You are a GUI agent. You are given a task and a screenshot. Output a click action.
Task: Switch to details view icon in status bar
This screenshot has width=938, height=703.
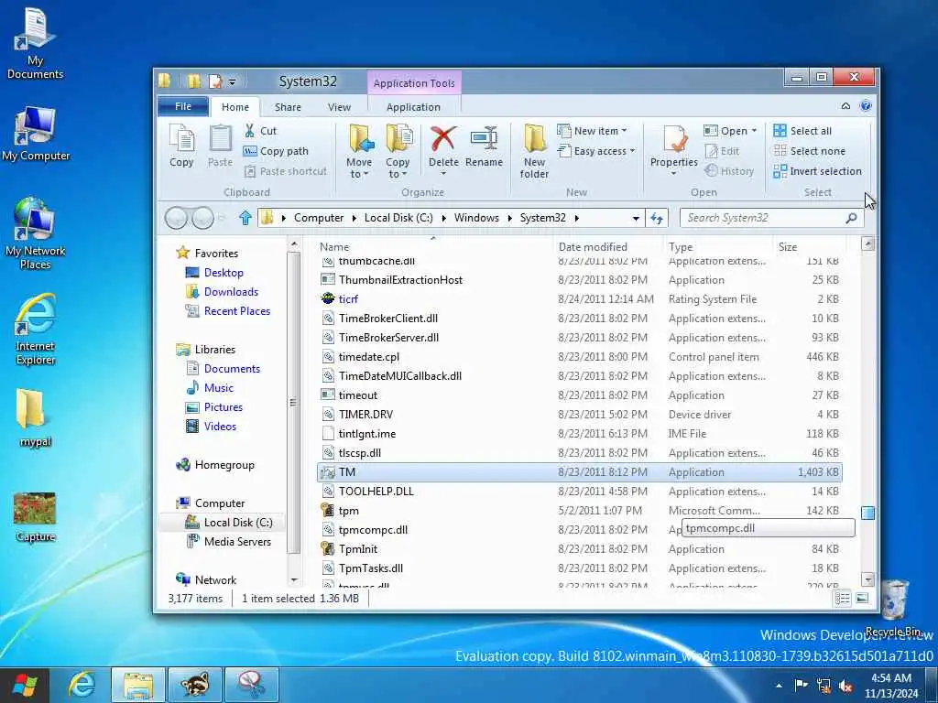pos(843,599)
